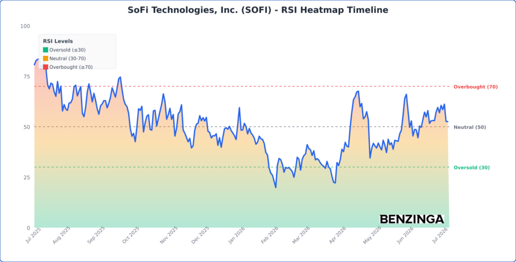This screenshot has width=516, height=262.
Task: Click the 100 y-axis label
Action: coord(26,26)
